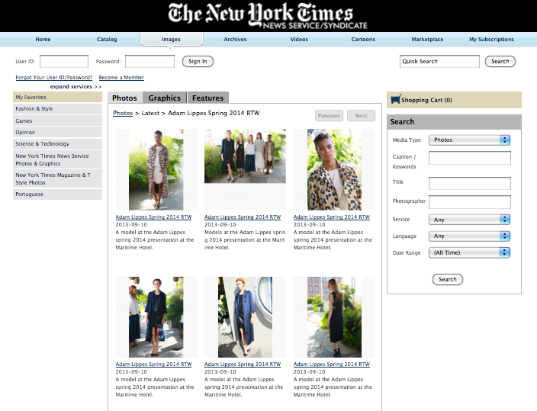Click title link under group of models photo
The image size is (537, 411).
(243, 217)
